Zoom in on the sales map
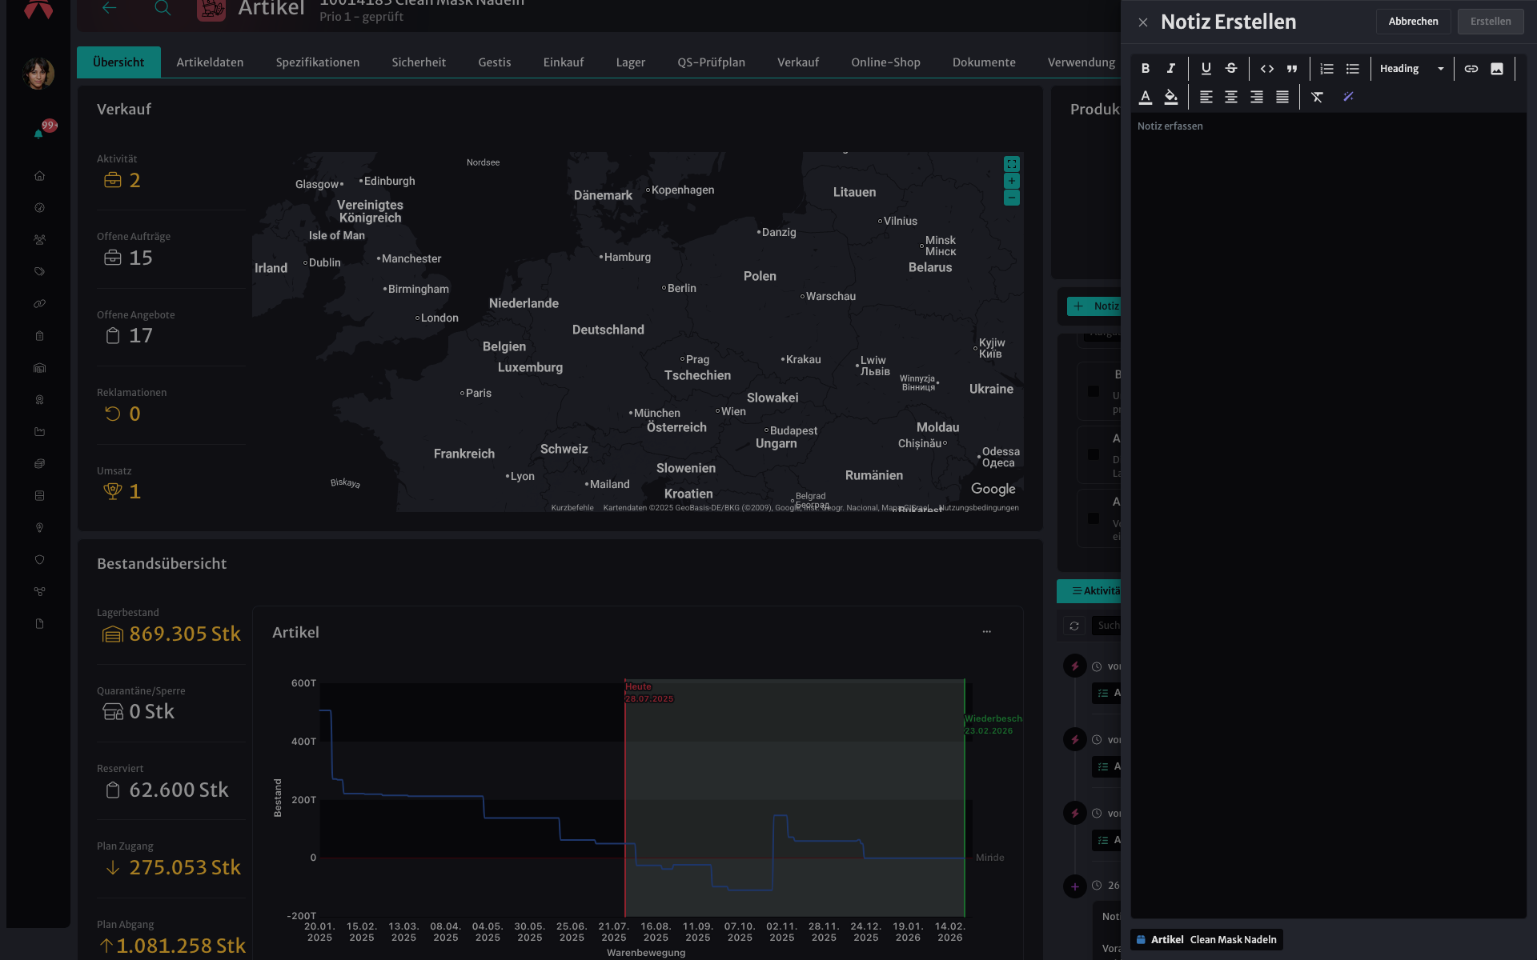 1012,181
